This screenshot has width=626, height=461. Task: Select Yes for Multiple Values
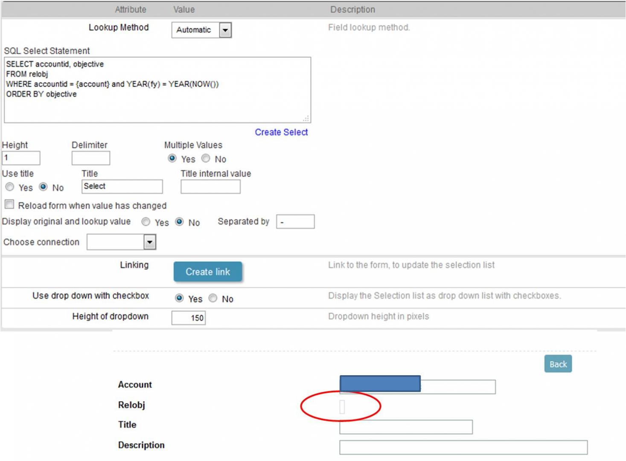(172, 158)
